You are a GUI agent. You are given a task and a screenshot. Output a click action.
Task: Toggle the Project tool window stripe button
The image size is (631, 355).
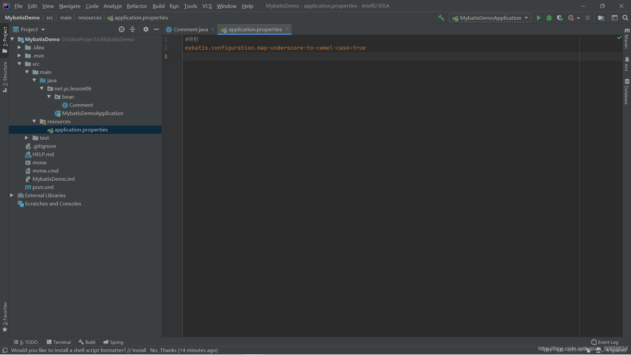tap(5, 40)
